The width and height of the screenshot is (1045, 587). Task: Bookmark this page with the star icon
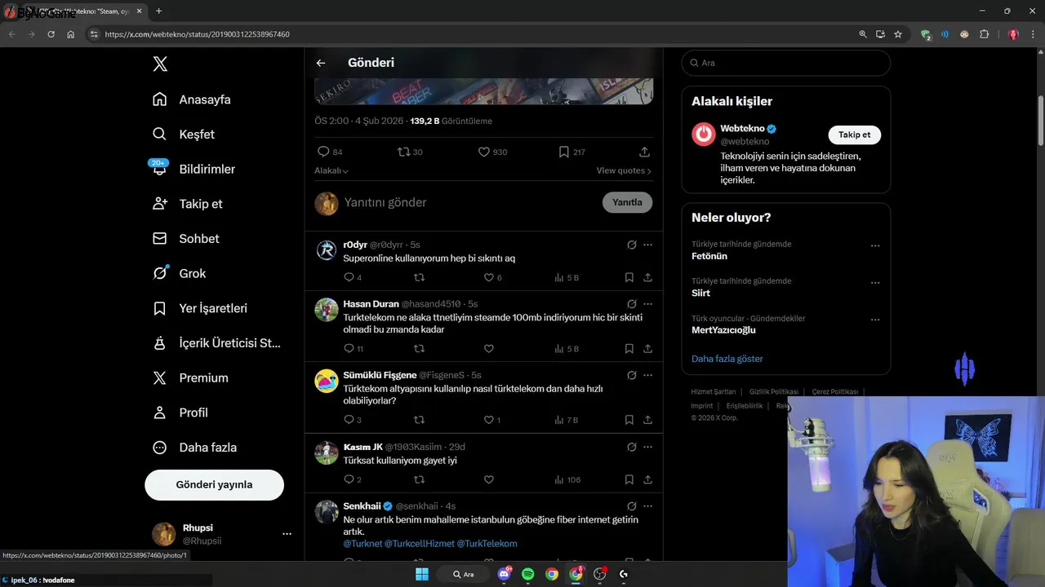(898, 34)
